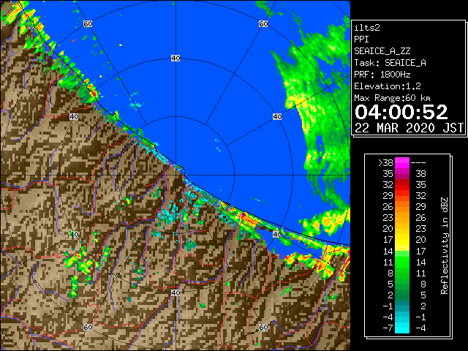468x351 pixels.
Task: Click the magenta >38 dBZ color band
Action: tap(402, 163)
